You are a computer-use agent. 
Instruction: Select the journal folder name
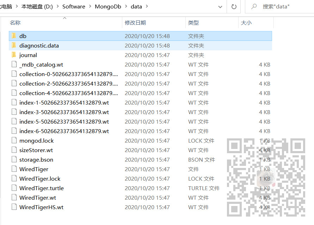click(x=28, y=55)
